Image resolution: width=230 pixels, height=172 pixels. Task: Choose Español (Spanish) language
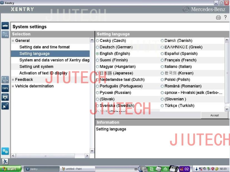(x=179, y=54)
